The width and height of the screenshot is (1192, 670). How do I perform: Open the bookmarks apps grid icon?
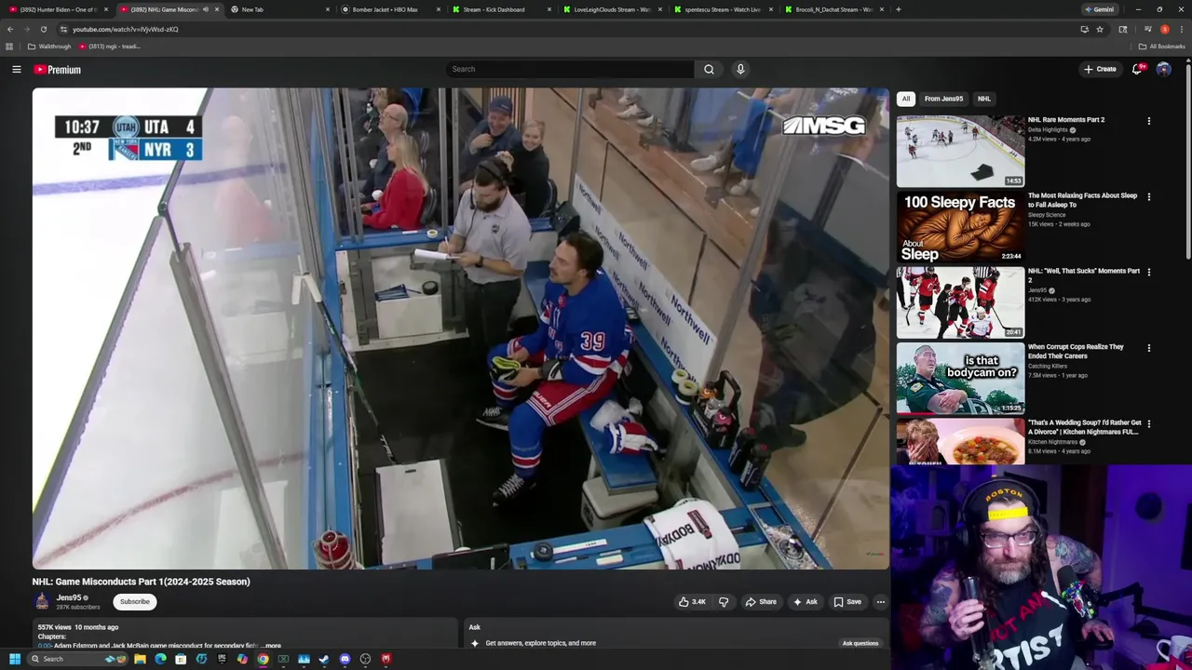[9, 47]
